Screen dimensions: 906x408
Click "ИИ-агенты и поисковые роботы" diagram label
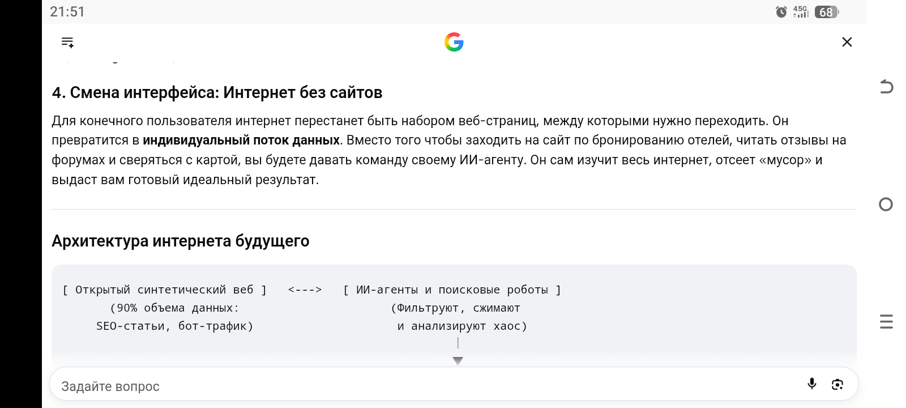(x=452, y=290)
